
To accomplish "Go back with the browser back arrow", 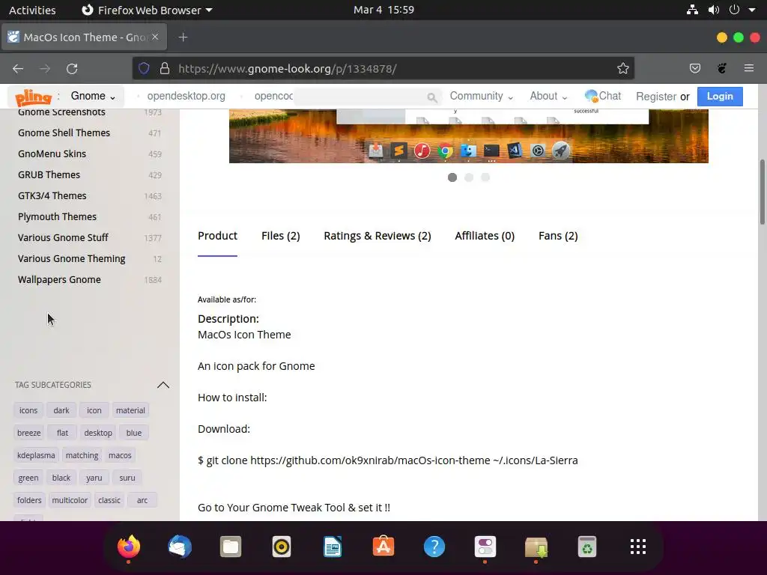I will pos(18,69).
